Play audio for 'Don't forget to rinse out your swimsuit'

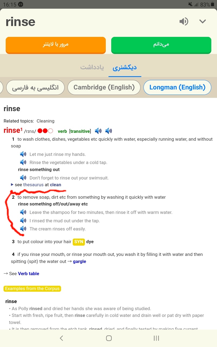pyautogui.click(x=23, y=178)
